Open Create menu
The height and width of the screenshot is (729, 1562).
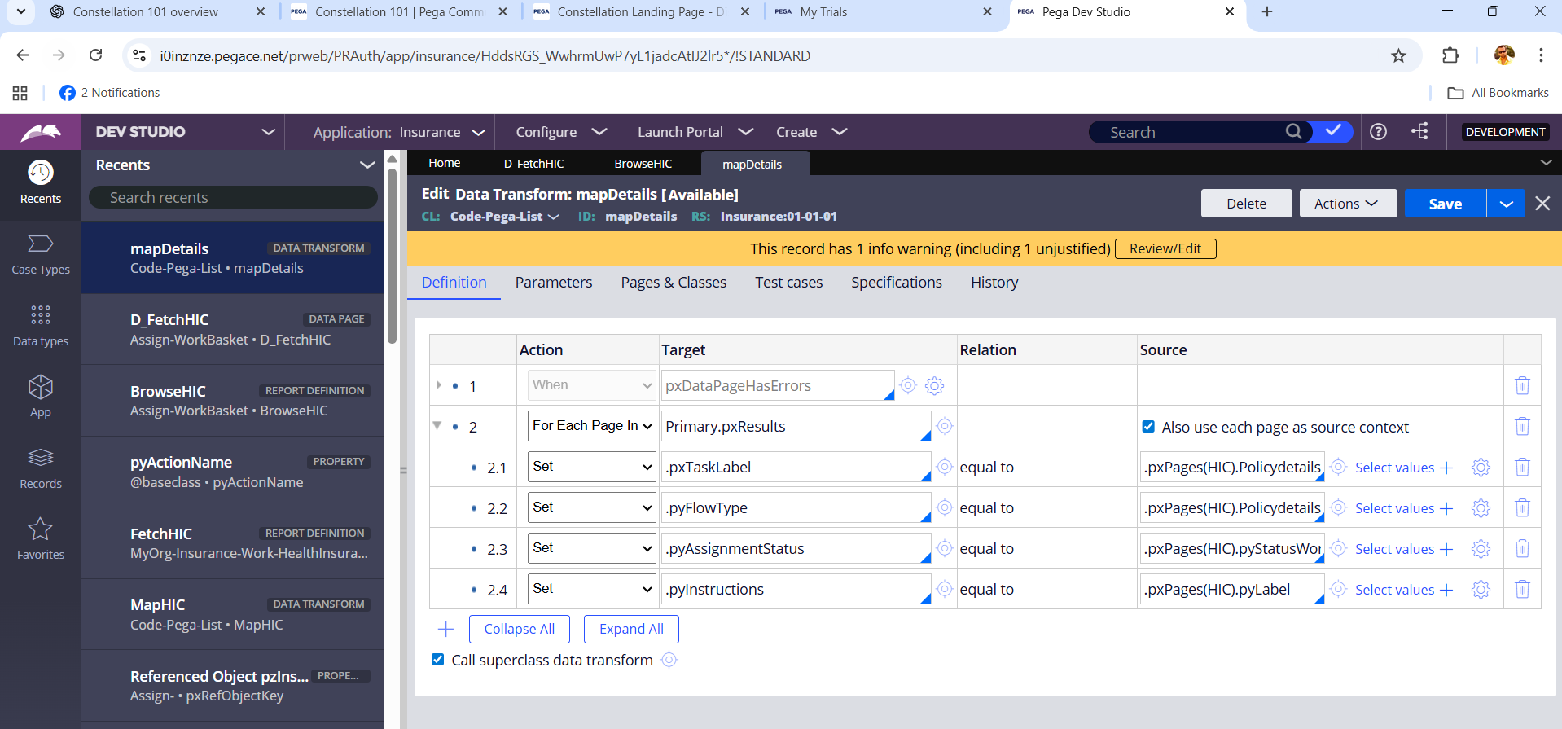tap(811, 131)
